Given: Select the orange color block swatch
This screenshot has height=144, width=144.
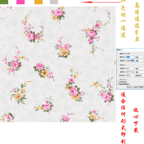Looking at the screenshot, I should tap(38, 2).
